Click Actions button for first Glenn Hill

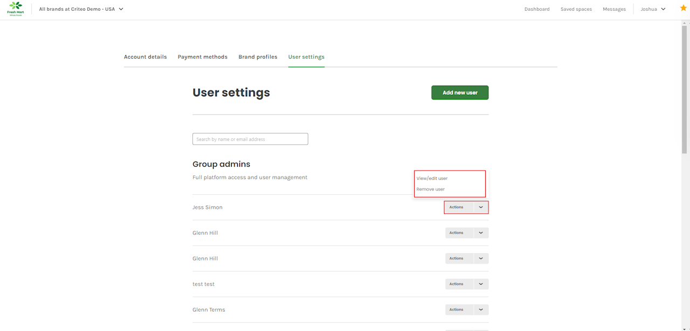click(x=457, y=233)
